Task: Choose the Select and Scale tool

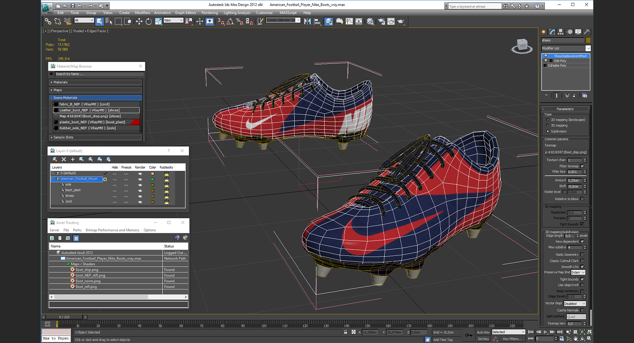Action: coord(158,21)
